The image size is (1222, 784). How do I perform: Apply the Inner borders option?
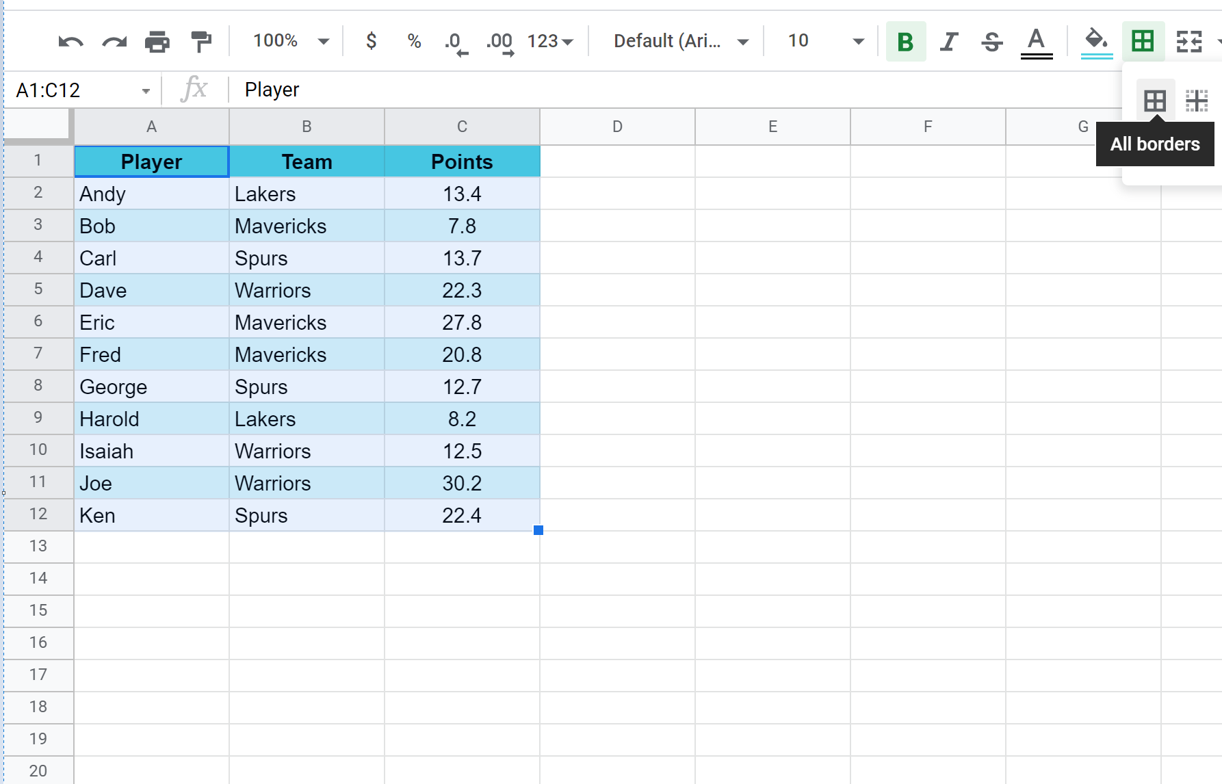click(x=1197, y=101)
